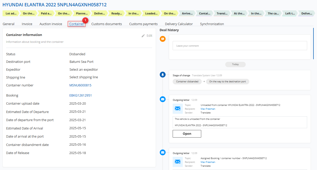Screen dimensions: 317x170
Task: Select the 'At the...' stage in the pipeline
Action: coord(239,13)
